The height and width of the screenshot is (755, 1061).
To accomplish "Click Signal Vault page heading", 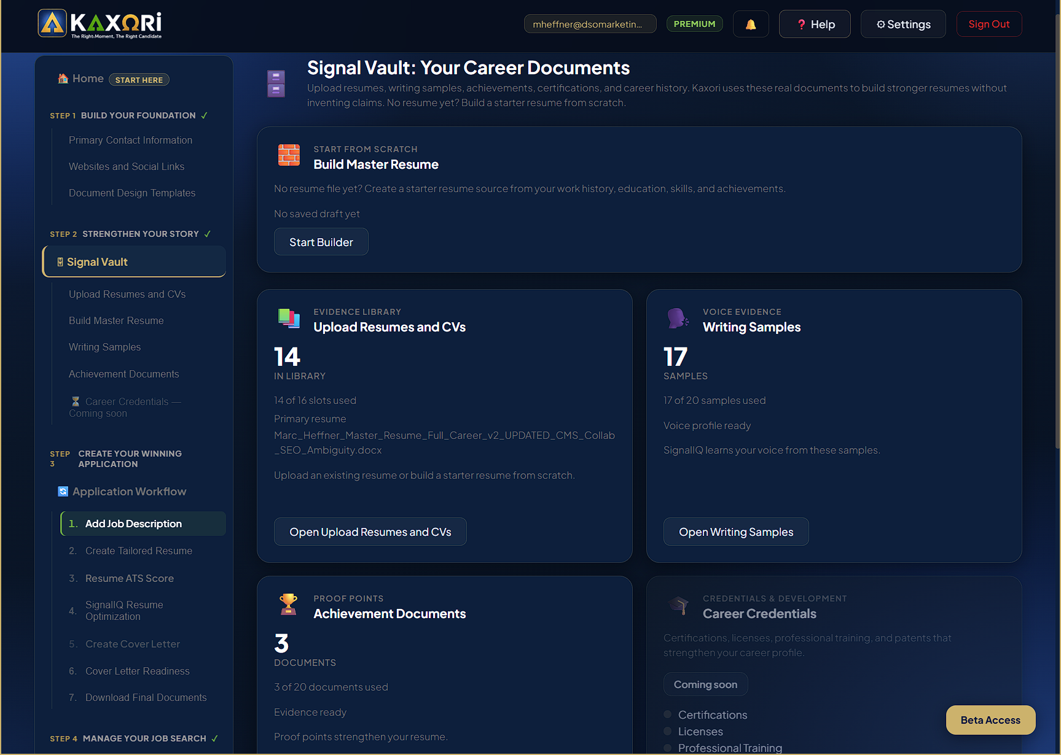I will [468, 68].
